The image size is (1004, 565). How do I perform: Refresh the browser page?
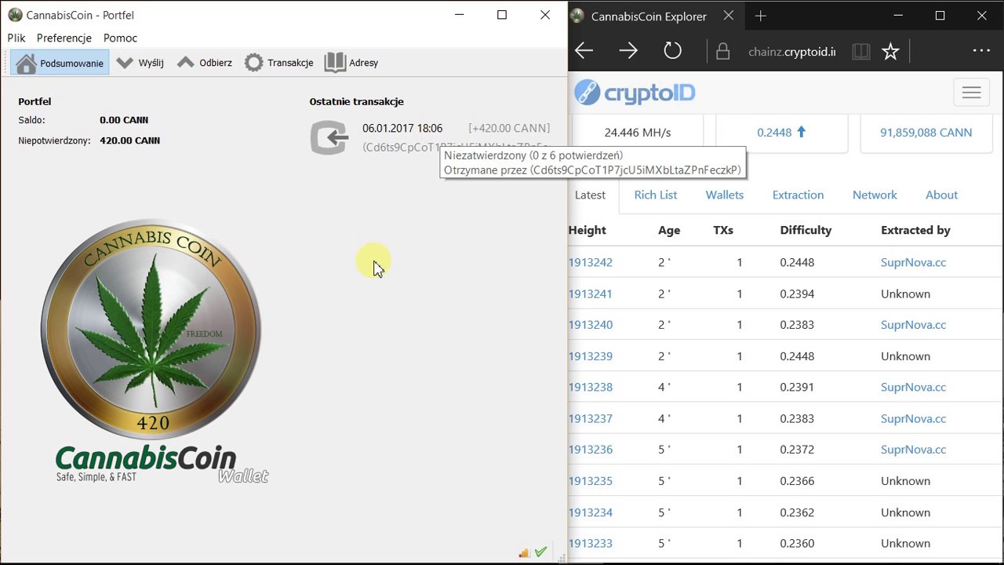[673, 51]
